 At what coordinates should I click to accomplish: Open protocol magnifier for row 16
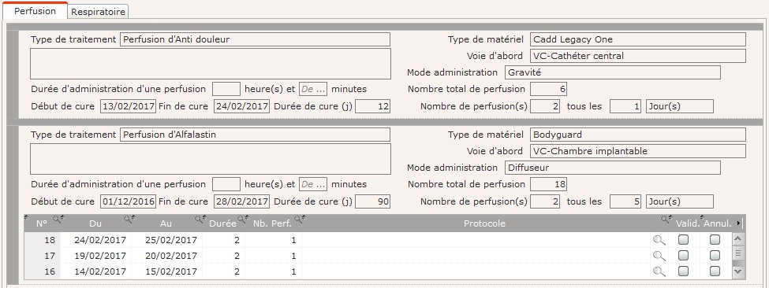(659, 271)
